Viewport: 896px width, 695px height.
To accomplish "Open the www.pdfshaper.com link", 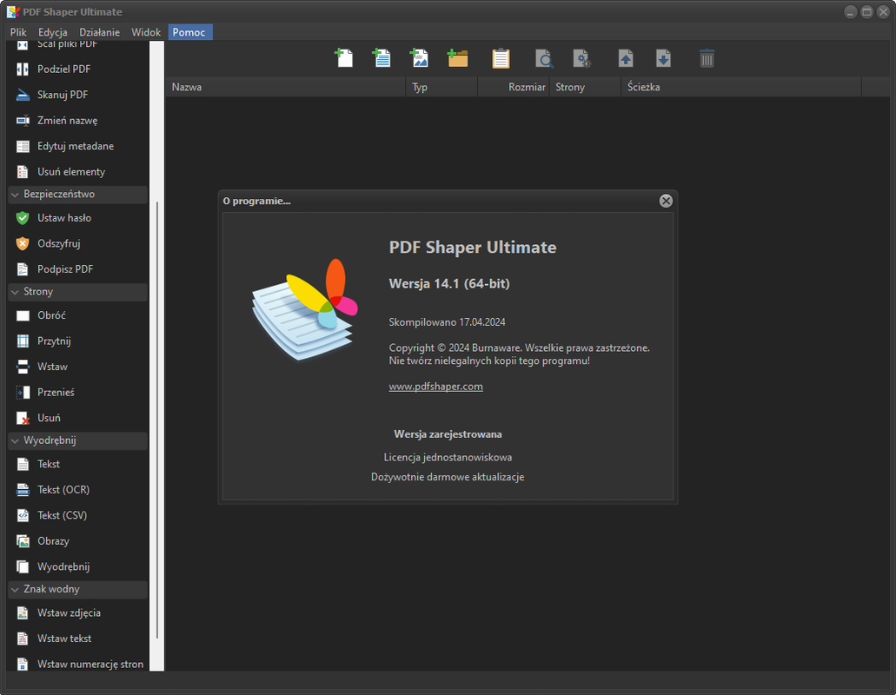I will pyautogui.click(x=436, y=387).
